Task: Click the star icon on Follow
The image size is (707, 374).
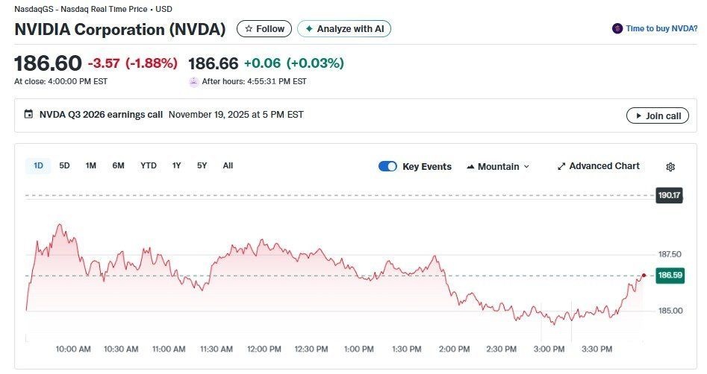Action: point(249,29)
